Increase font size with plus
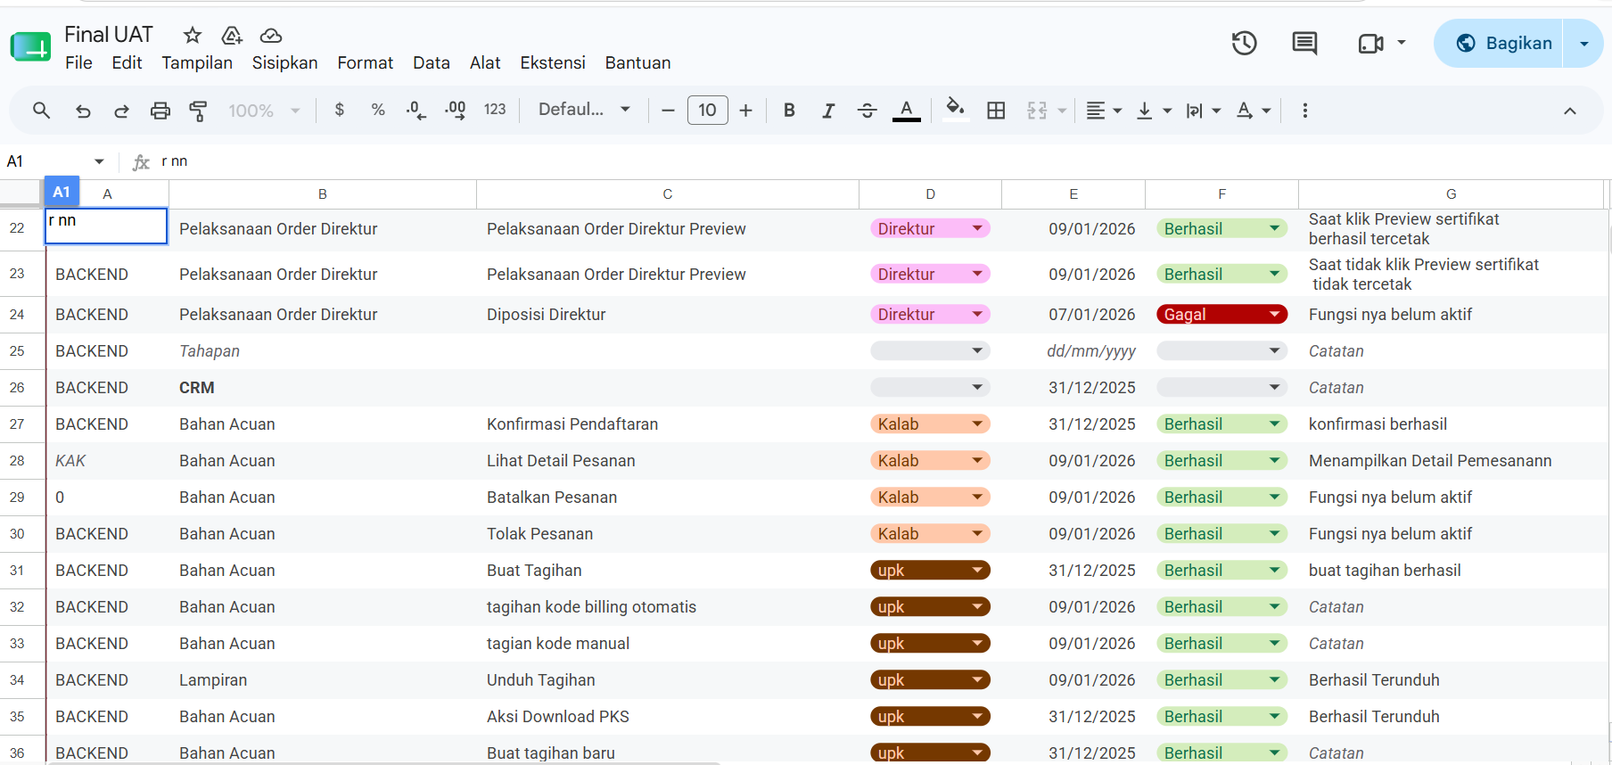This screenshot has height=765, width=1612. [746, 111]
